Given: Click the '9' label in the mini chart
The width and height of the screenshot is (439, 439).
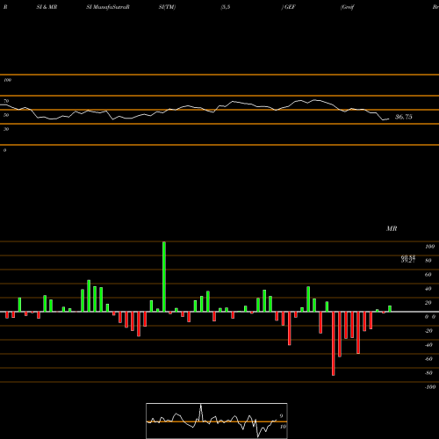Looking at the screenshot, I should pyautogui.click(x=281, y=415).
